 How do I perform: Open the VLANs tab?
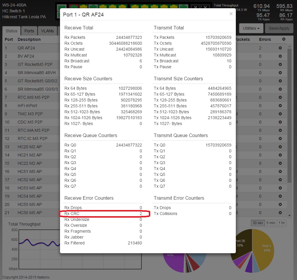pyautogui.click(x=47, y=31)
